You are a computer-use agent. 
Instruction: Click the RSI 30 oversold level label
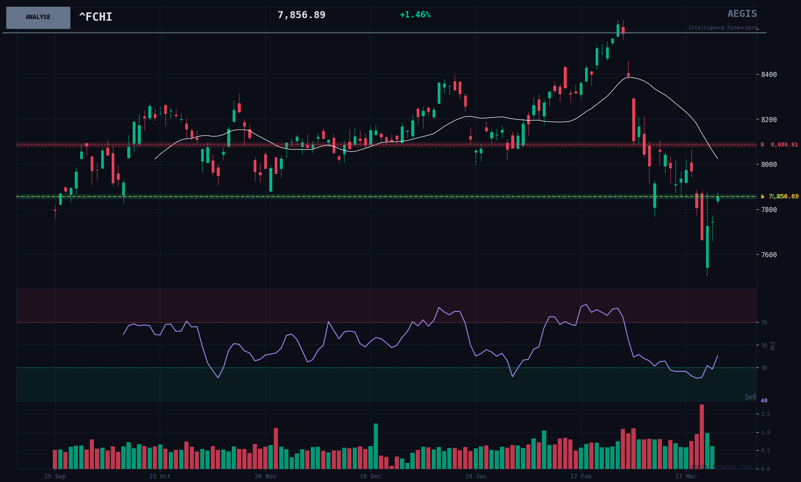764,368
